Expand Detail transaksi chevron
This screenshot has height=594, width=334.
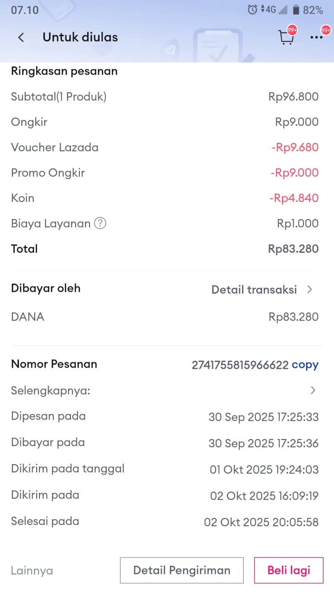click(310, 290)
